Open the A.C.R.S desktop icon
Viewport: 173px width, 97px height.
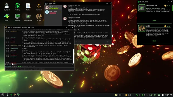point(39,17)
